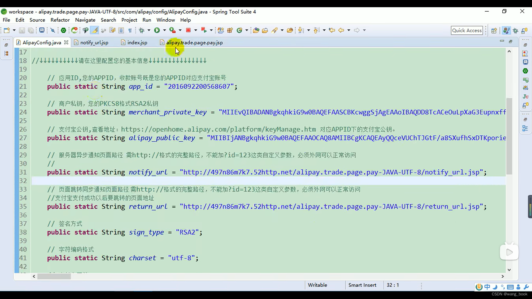The image size is (532, 299).
Task: Open the Navigate menu
Action: pyautogui.click(x=85, y=20)
